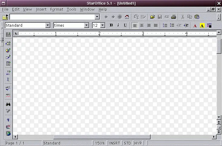The height and width of the screenshot is (146, 222).
Task: Click the Send document icon
Action: coord(167,17)
